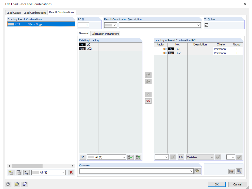Click the open folder icon at bottom-left
This screenshot has height=189, width=252.
[17, 184]
